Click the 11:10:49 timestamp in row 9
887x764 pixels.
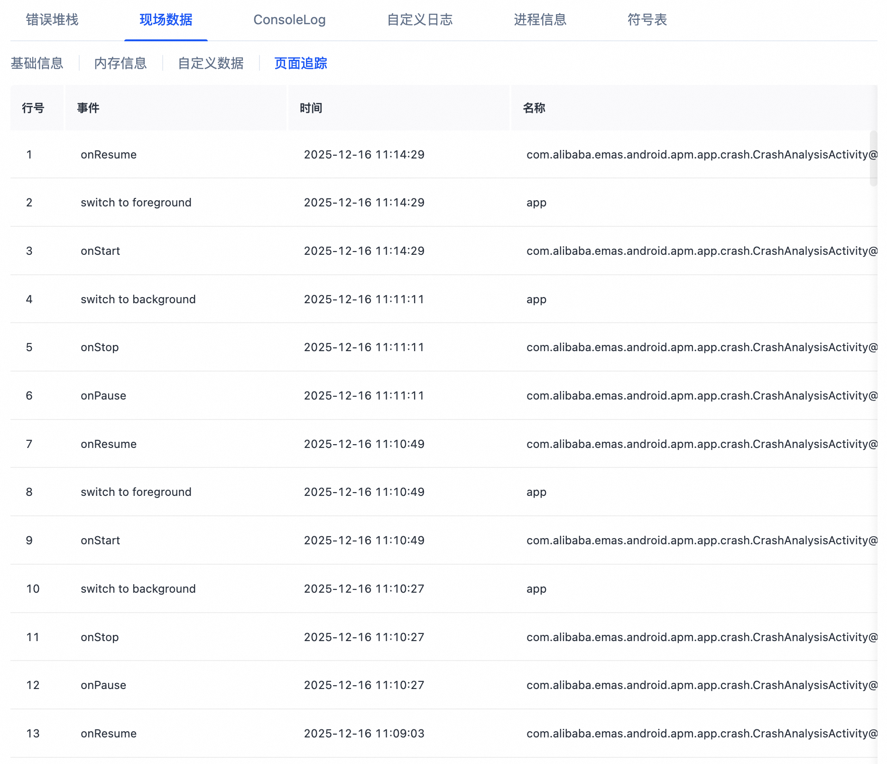[x=364, y=540]
